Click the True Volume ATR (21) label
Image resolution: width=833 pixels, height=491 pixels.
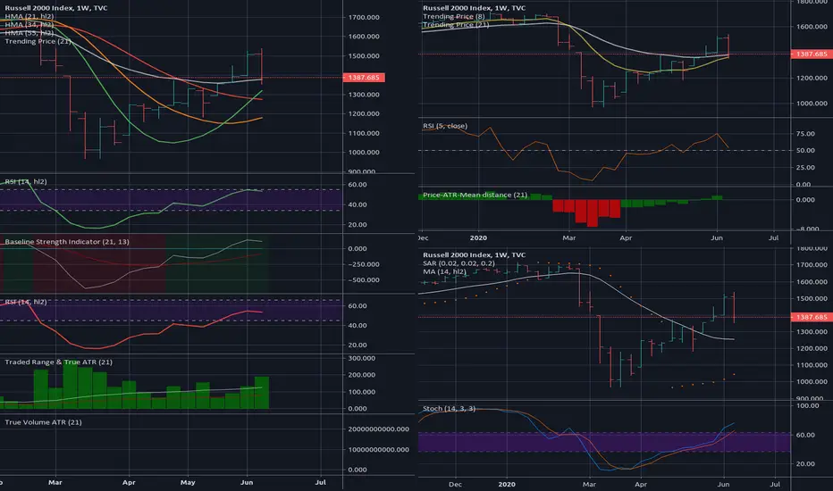click(43, 422)
